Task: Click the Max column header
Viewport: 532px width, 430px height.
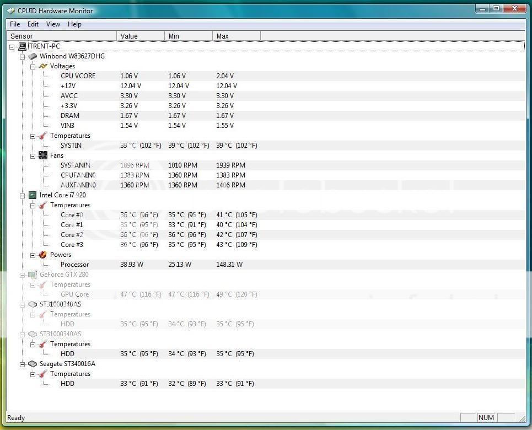Action: pyautogui.click(x=236, y=36)
